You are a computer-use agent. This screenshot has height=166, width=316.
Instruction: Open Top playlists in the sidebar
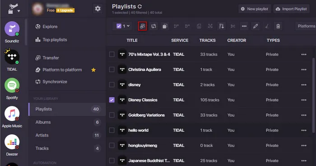[51, 40]
